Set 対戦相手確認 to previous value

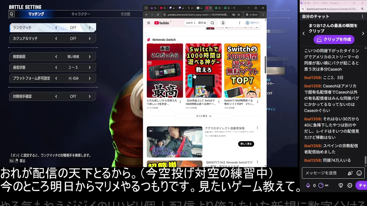pos(56,96)
